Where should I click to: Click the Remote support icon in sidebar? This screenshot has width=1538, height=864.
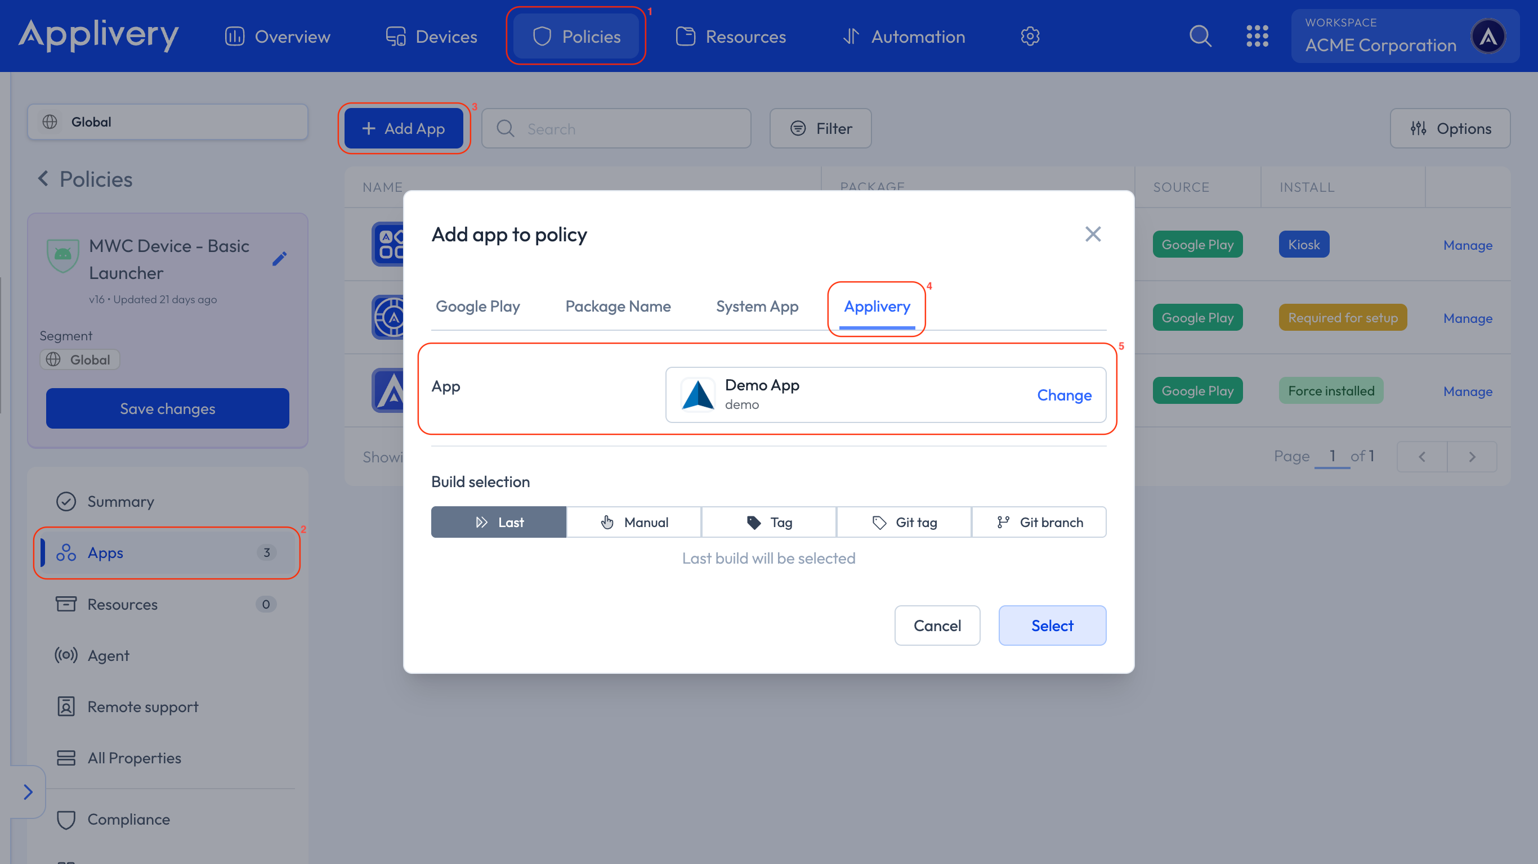pos(66,706)
